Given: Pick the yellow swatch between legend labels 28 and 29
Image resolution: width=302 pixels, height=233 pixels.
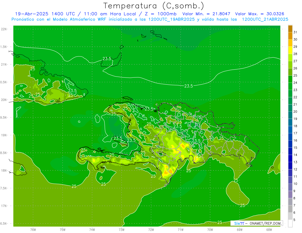Looking at the screenshot, I should 290,50.
